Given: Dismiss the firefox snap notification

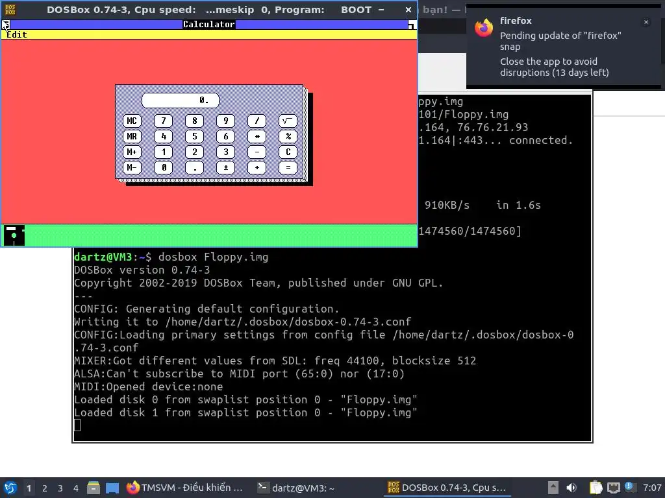Looking at the screenshot, I should [x=646, y=22].
